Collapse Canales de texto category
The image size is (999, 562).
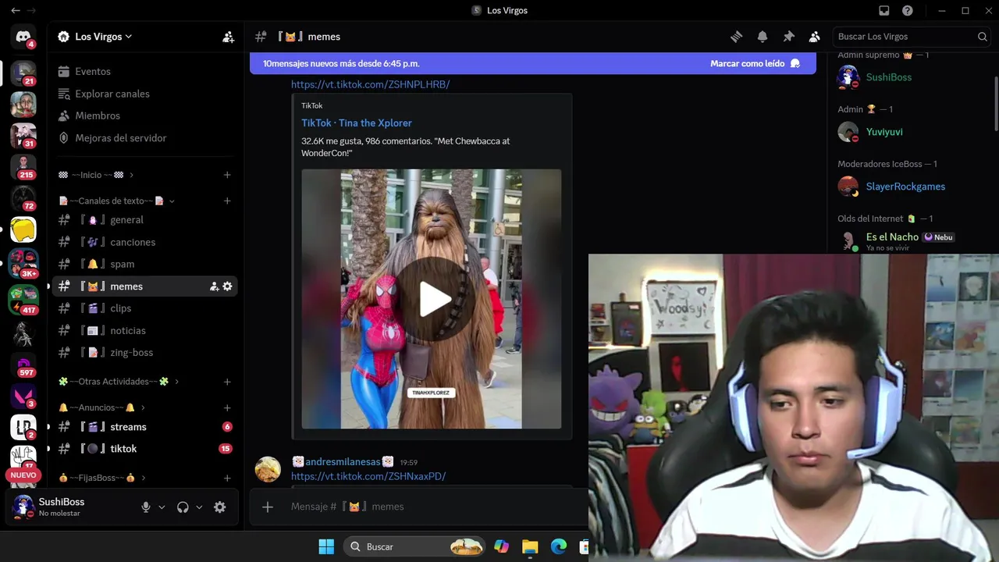[x=117, y=201]
